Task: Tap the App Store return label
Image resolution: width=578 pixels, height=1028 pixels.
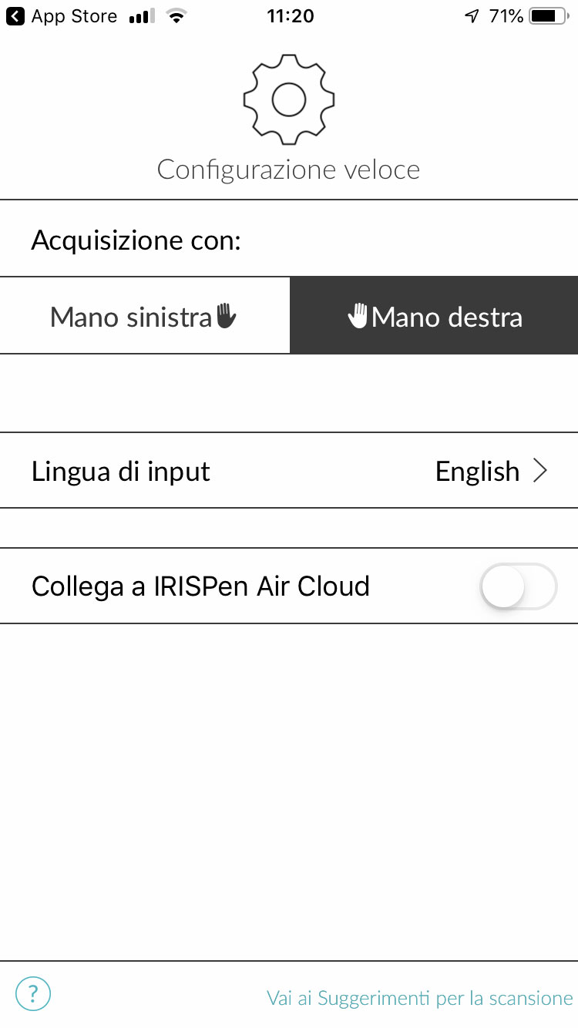Action: coord(74,16)
